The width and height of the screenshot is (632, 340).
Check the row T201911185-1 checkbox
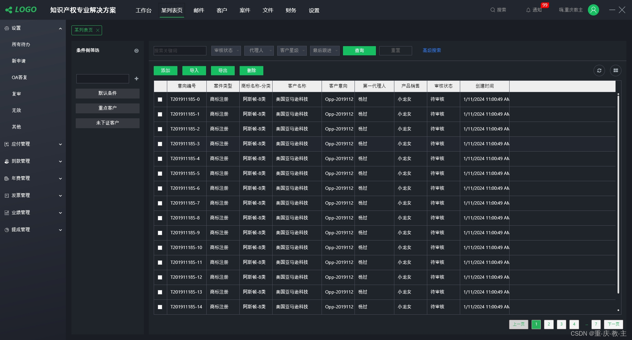[x=160, y=114]
